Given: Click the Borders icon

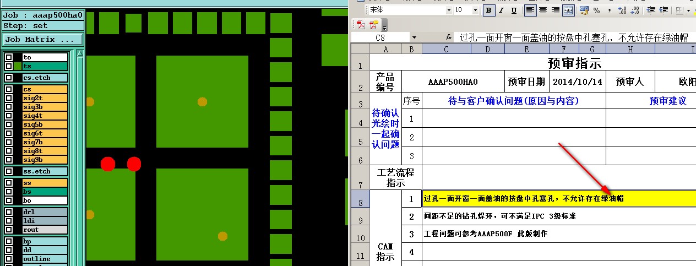Looking at the screenshot, I should (x=679, y=10).
